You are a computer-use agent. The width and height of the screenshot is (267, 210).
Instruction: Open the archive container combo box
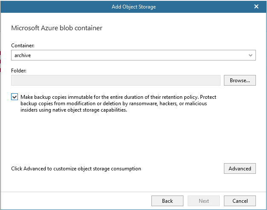pyautogui.click(x=133, y=55)
